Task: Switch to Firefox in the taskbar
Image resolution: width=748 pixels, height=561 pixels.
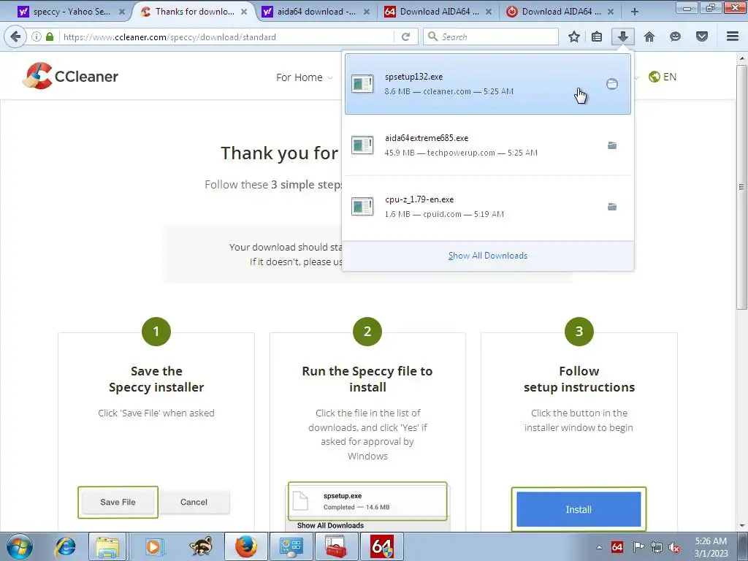Action: click(245, 546)
